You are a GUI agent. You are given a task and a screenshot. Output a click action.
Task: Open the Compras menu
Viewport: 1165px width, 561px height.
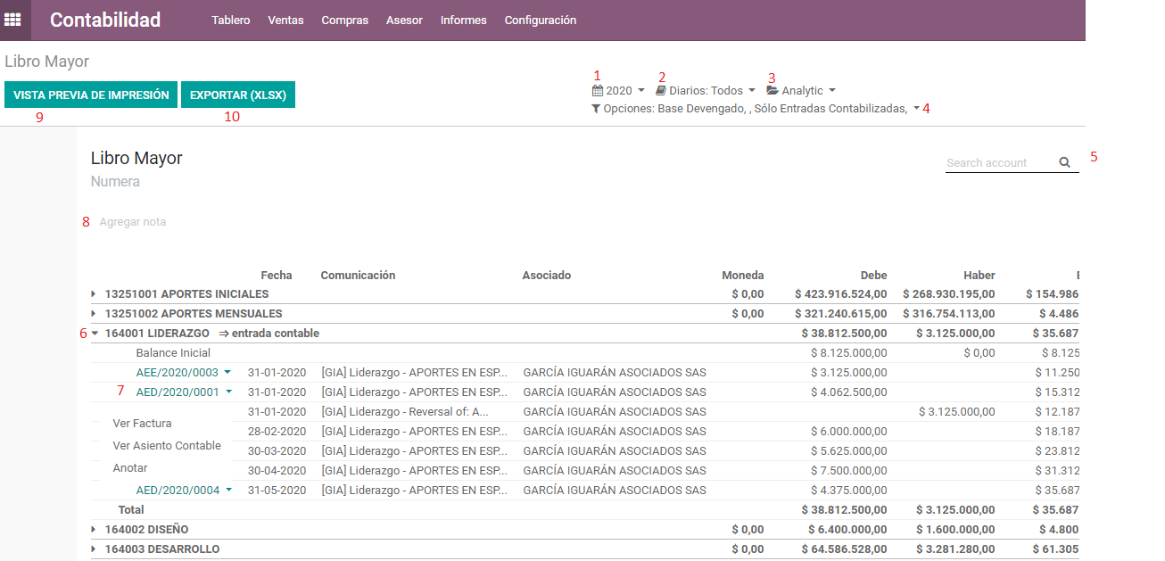[x=345, y=20]
